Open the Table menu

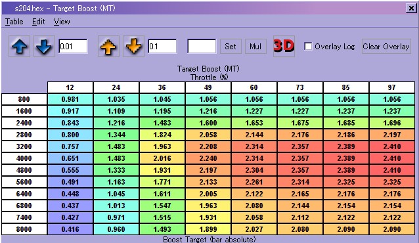coord(14,22)
